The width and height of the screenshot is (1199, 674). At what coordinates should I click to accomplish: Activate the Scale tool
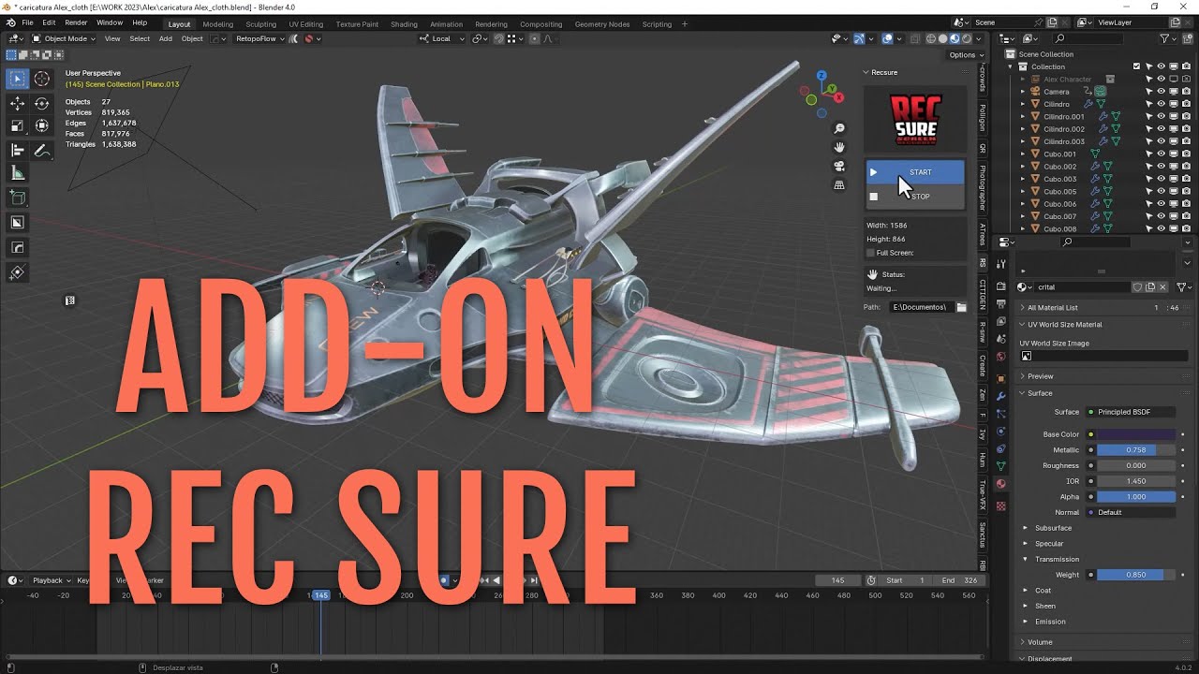(18, 125)
